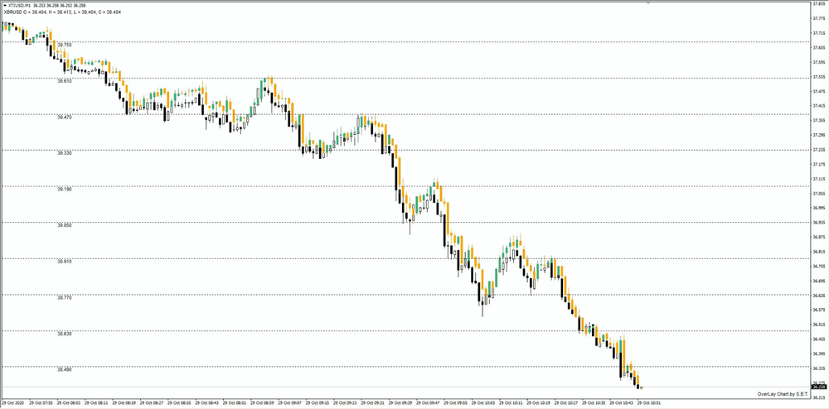The width and height of the screenshot is (829, 409).
Task: Select the 37.235 price on the right scale
Action: (x=820, y=149)
